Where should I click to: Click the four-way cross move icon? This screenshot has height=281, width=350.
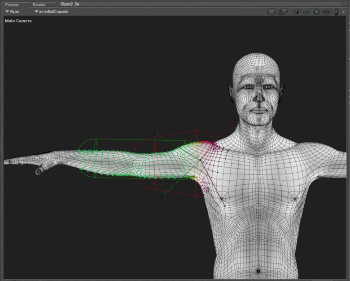tap(327, 12)
